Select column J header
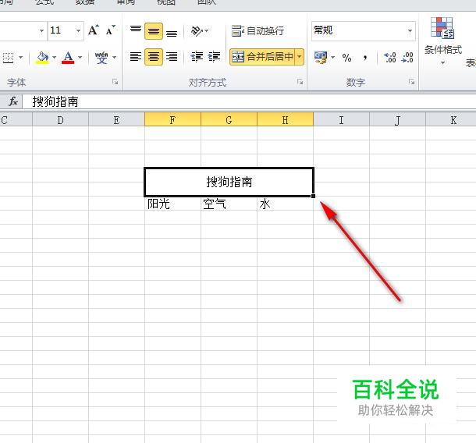The image size is (476, 443). point(397,120)
